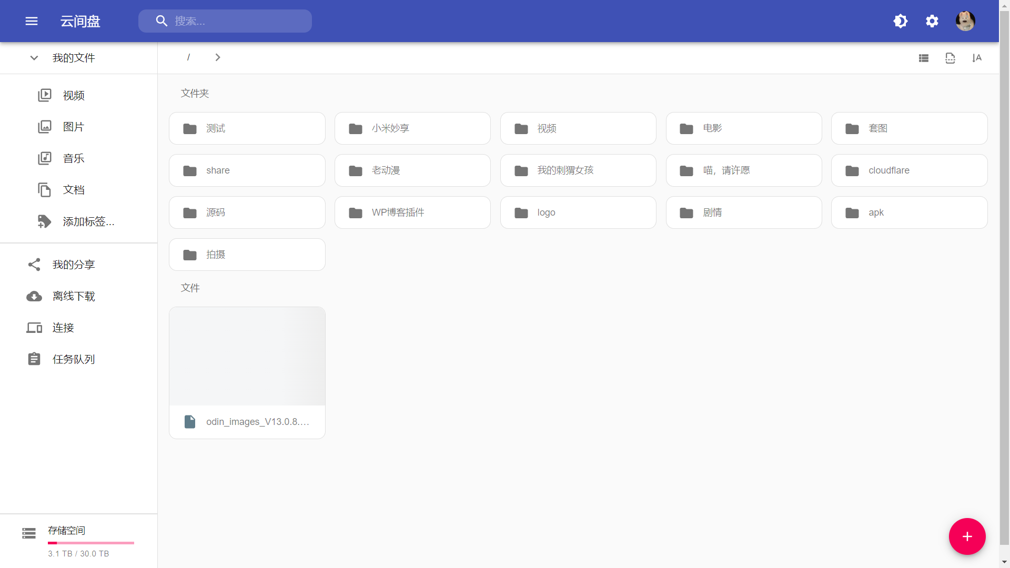The height and width of the screenshot is (568, 1010).
Task: Switch to list view layout
Action: coord(924,58)
